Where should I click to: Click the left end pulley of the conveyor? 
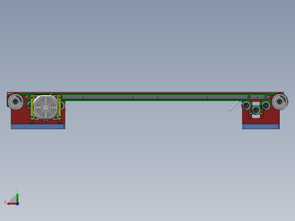[x=15, y=101]
